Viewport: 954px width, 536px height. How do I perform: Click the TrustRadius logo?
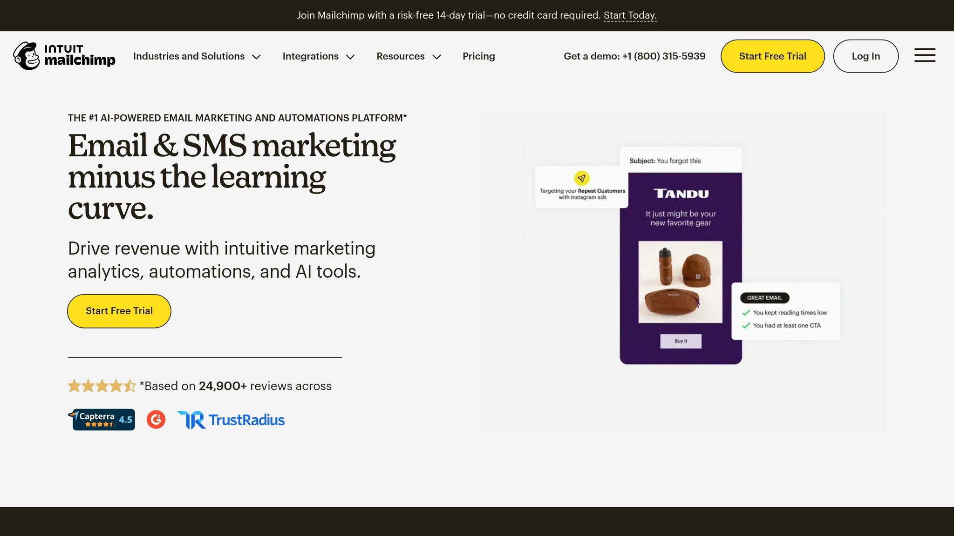(231, 419)
